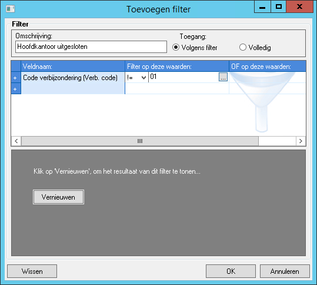
Task: Click the Omschrijving text field
Action: point(91,47)
